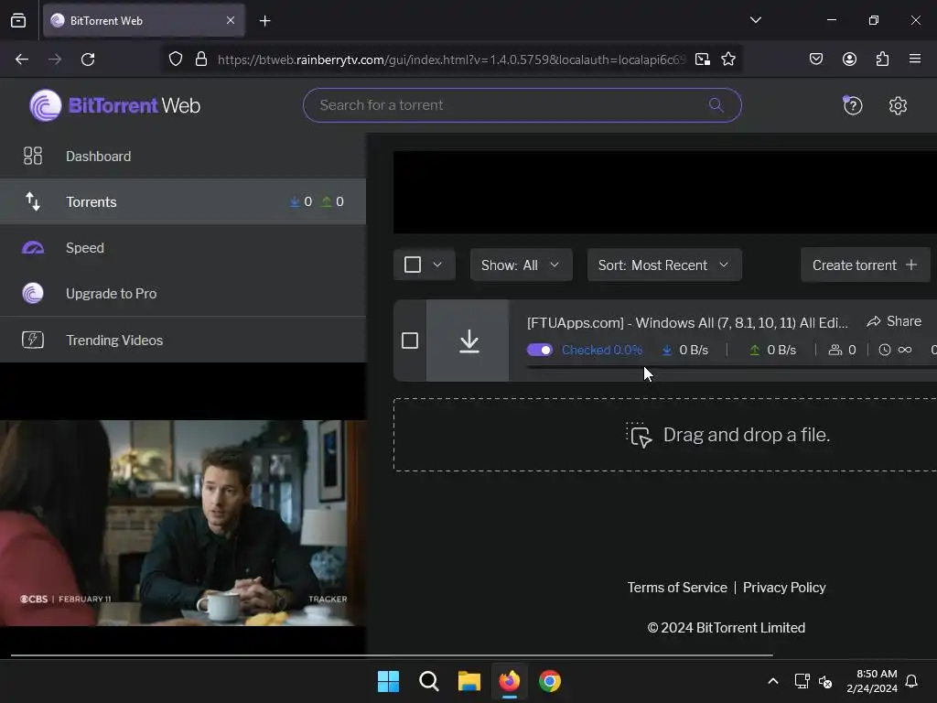Click the Drag and drop a file area

(x=665, y=435)
